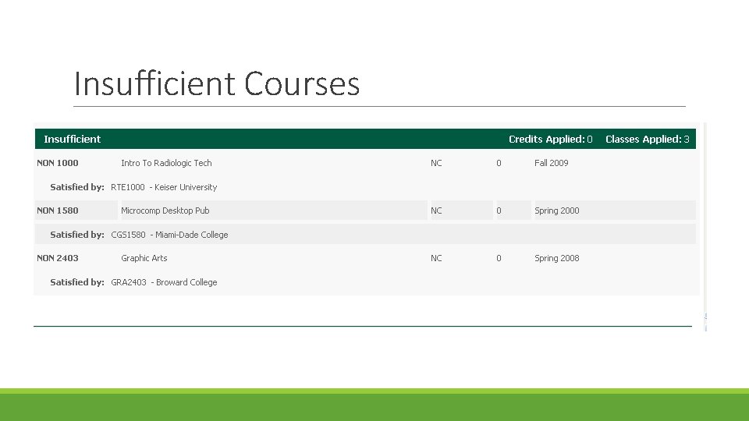Click Satisfied by label under NON 1000

pyautogui.click(x=77, y=187)
